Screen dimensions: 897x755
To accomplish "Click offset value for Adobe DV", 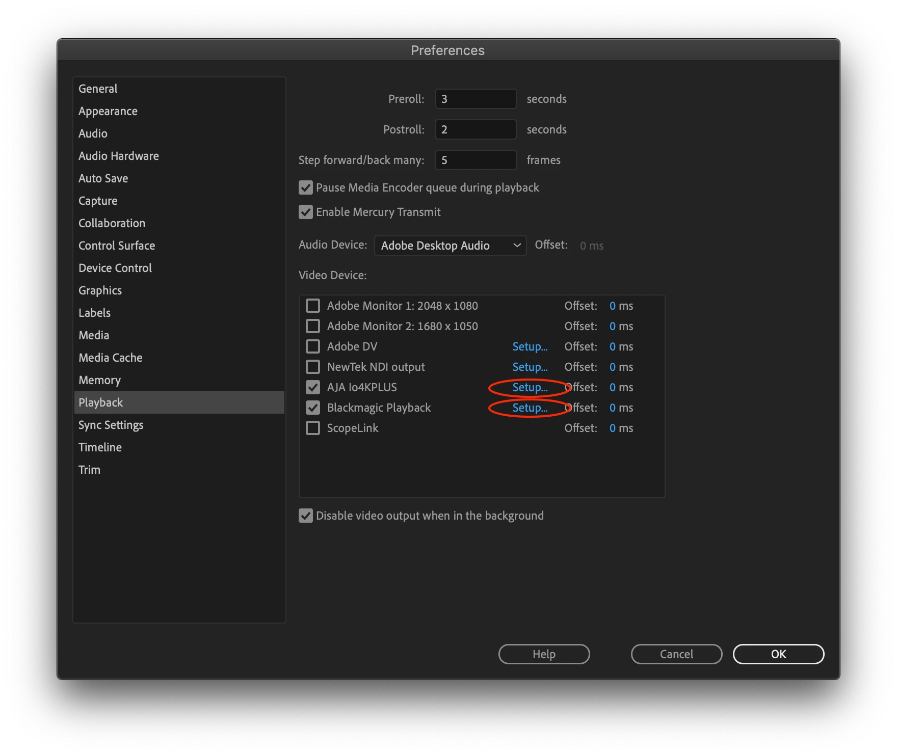I will (613, 346).
